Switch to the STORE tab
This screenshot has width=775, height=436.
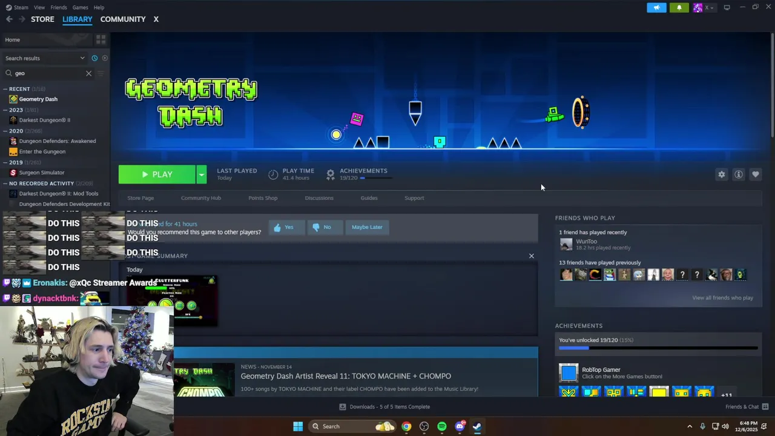coord(42,19)
